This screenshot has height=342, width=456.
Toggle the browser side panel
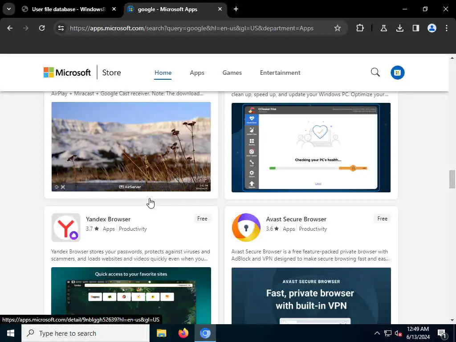point(416,28)
